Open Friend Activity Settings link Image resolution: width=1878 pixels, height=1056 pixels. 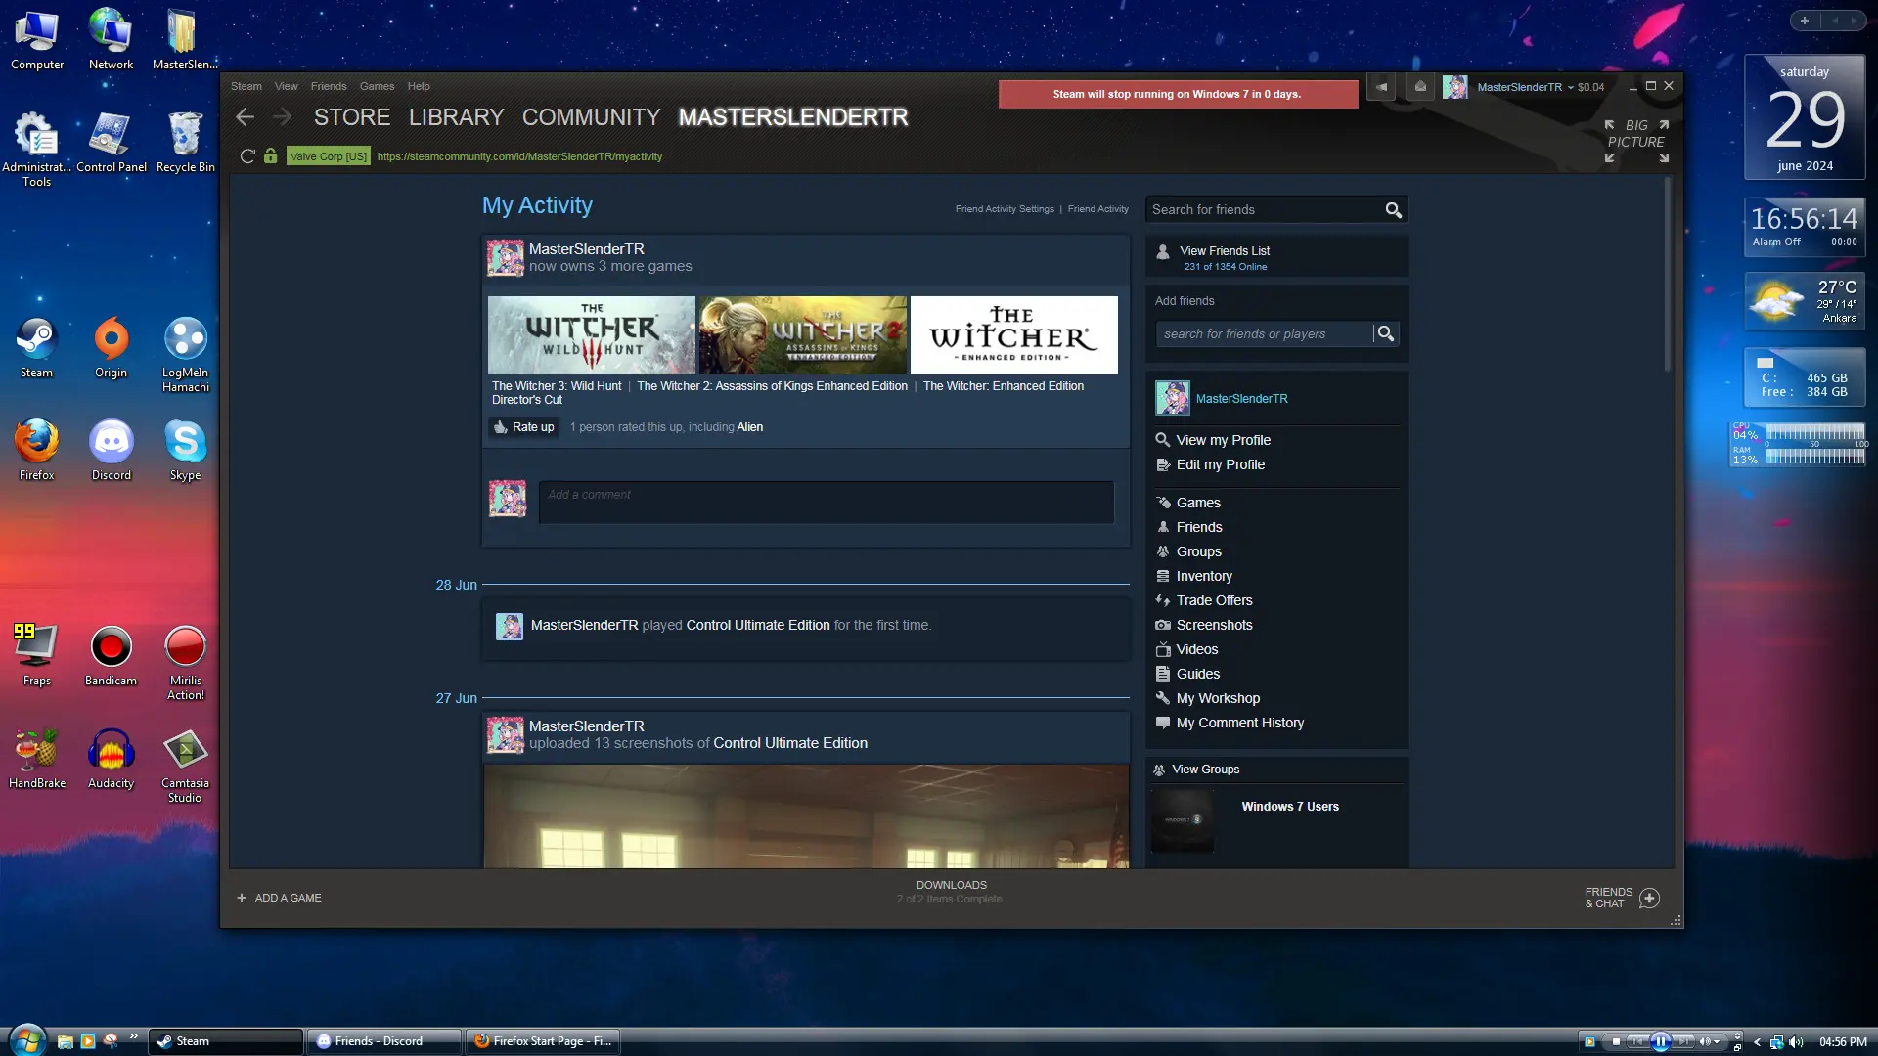pyautogui.click(x=1005, y=209)
